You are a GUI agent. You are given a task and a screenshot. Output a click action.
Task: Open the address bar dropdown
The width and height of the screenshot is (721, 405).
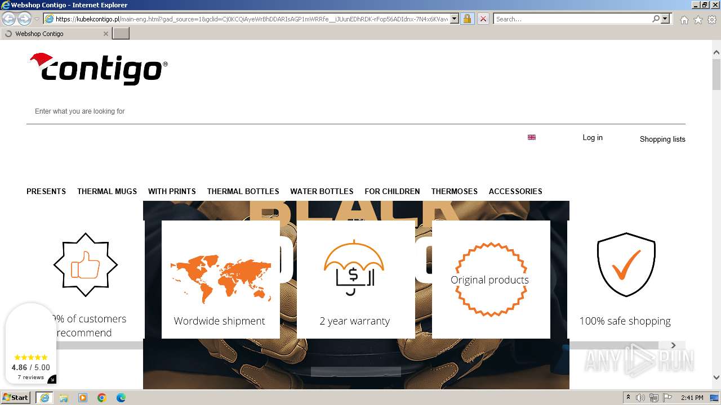455,19
